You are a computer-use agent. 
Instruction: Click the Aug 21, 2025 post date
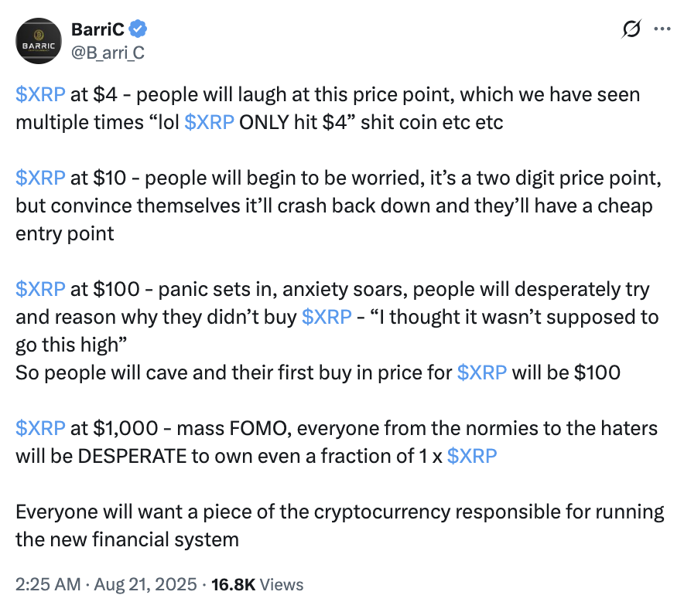145,584
